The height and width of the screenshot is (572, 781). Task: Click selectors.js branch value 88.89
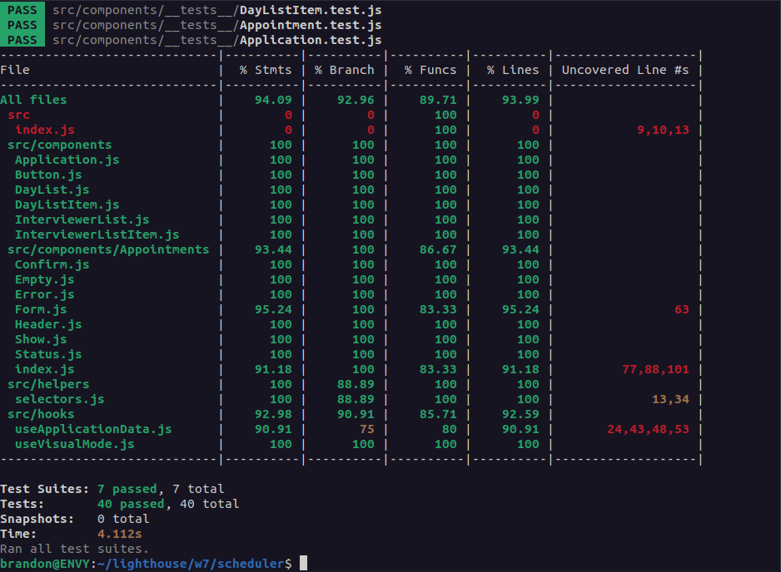(x=356, y=399)
